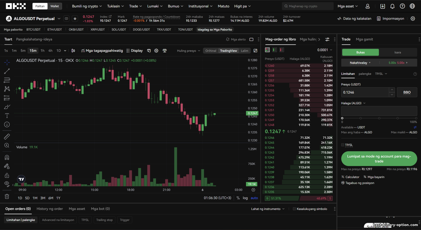Image resolution: width=421 pixels, height=230 pixels.
Task: Click the BBO button
Action: click(x=407, y=92)
